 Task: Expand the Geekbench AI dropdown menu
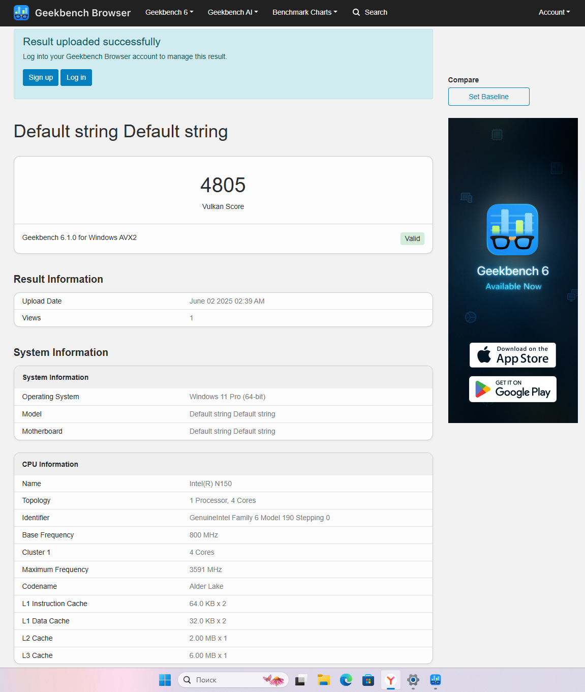pyautogui.click(x=233, y=12)
